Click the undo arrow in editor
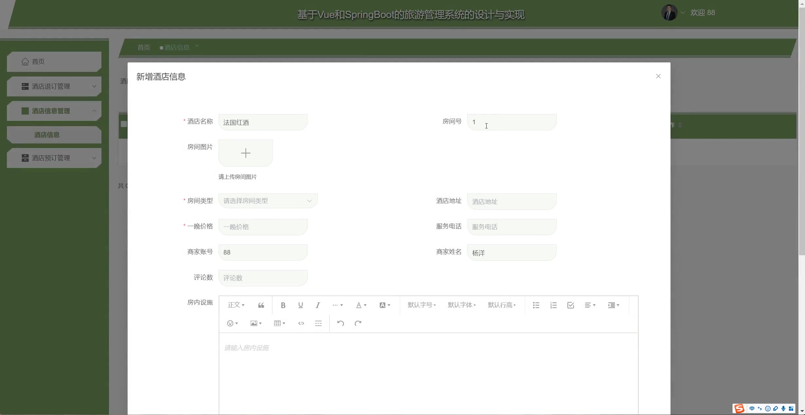Screen dimensions: 805x415 [340, 323]
